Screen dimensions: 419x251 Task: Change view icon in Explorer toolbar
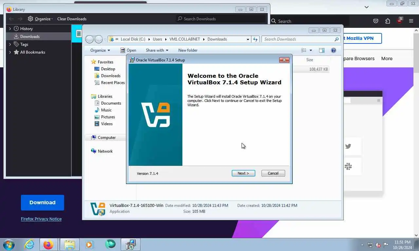304,50
